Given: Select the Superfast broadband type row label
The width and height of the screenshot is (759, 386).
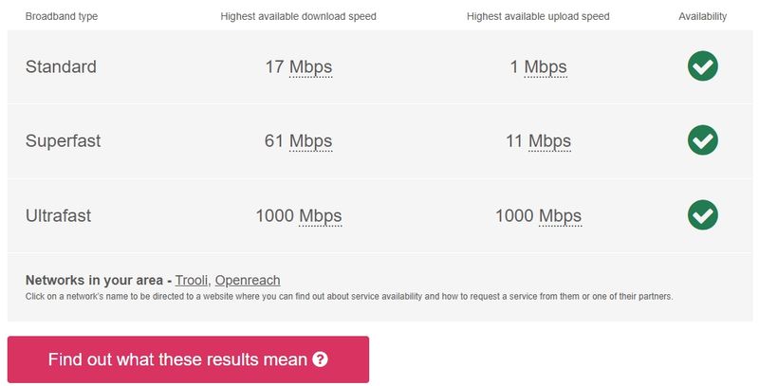Looking at the screenshot, I should click(63, 141).
